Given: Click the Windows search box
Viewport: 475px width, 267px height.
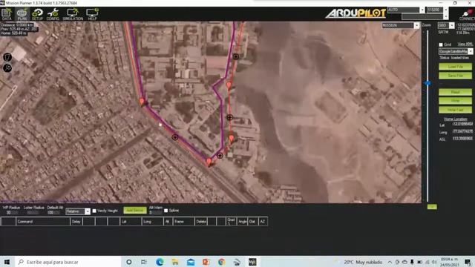Looking at the screenshot, I should point(68,262).
